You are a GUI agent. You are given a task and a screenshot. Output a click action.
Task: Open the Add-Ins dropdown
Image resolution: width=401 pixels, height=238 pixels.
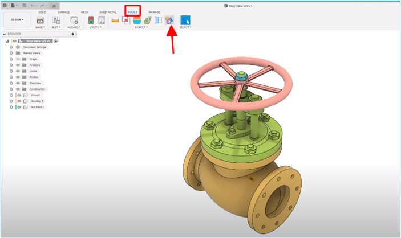coord(74,27)
